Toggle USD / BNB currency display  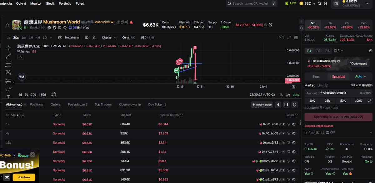[x=147, y=38]
